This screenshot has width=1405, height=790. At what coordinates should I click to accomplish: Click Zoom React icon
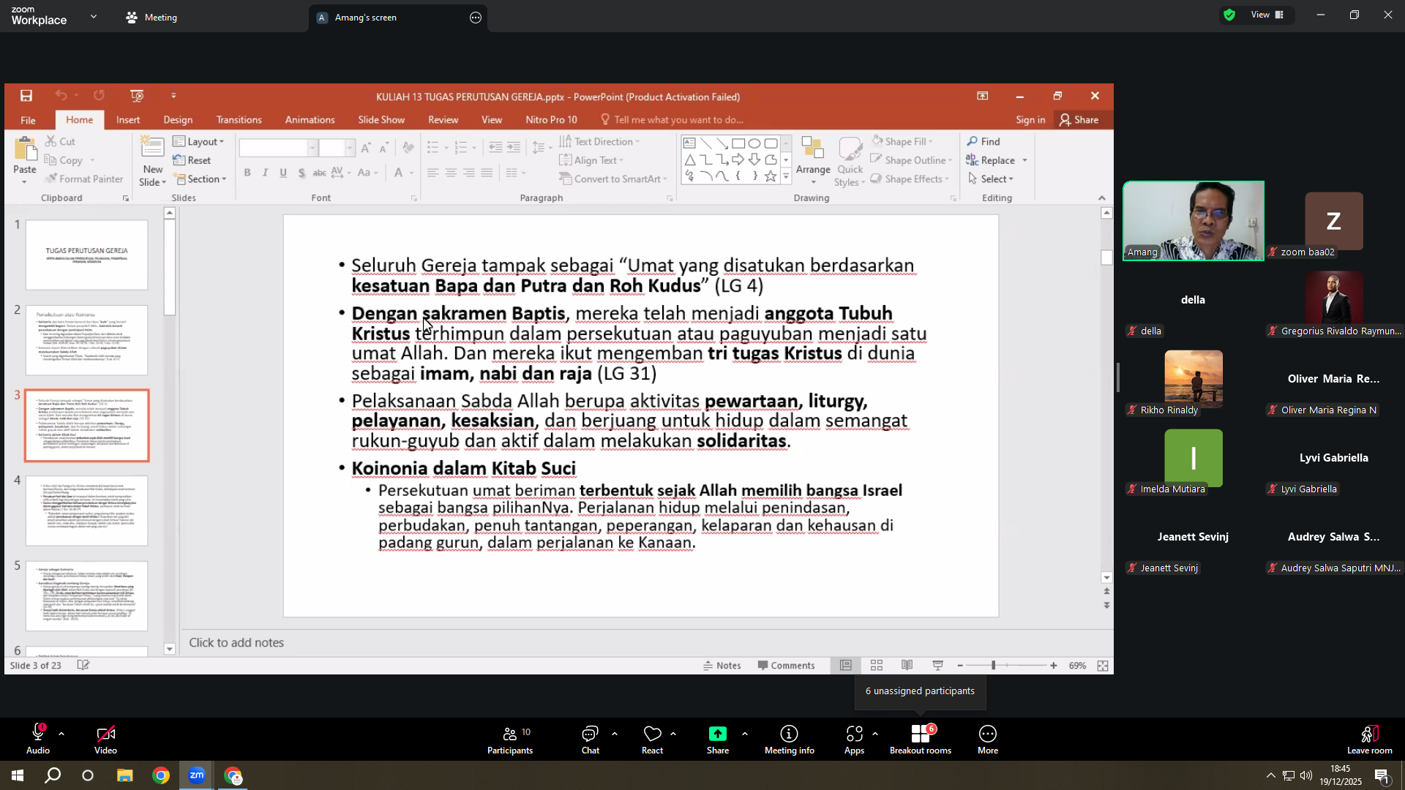(652, 740)
